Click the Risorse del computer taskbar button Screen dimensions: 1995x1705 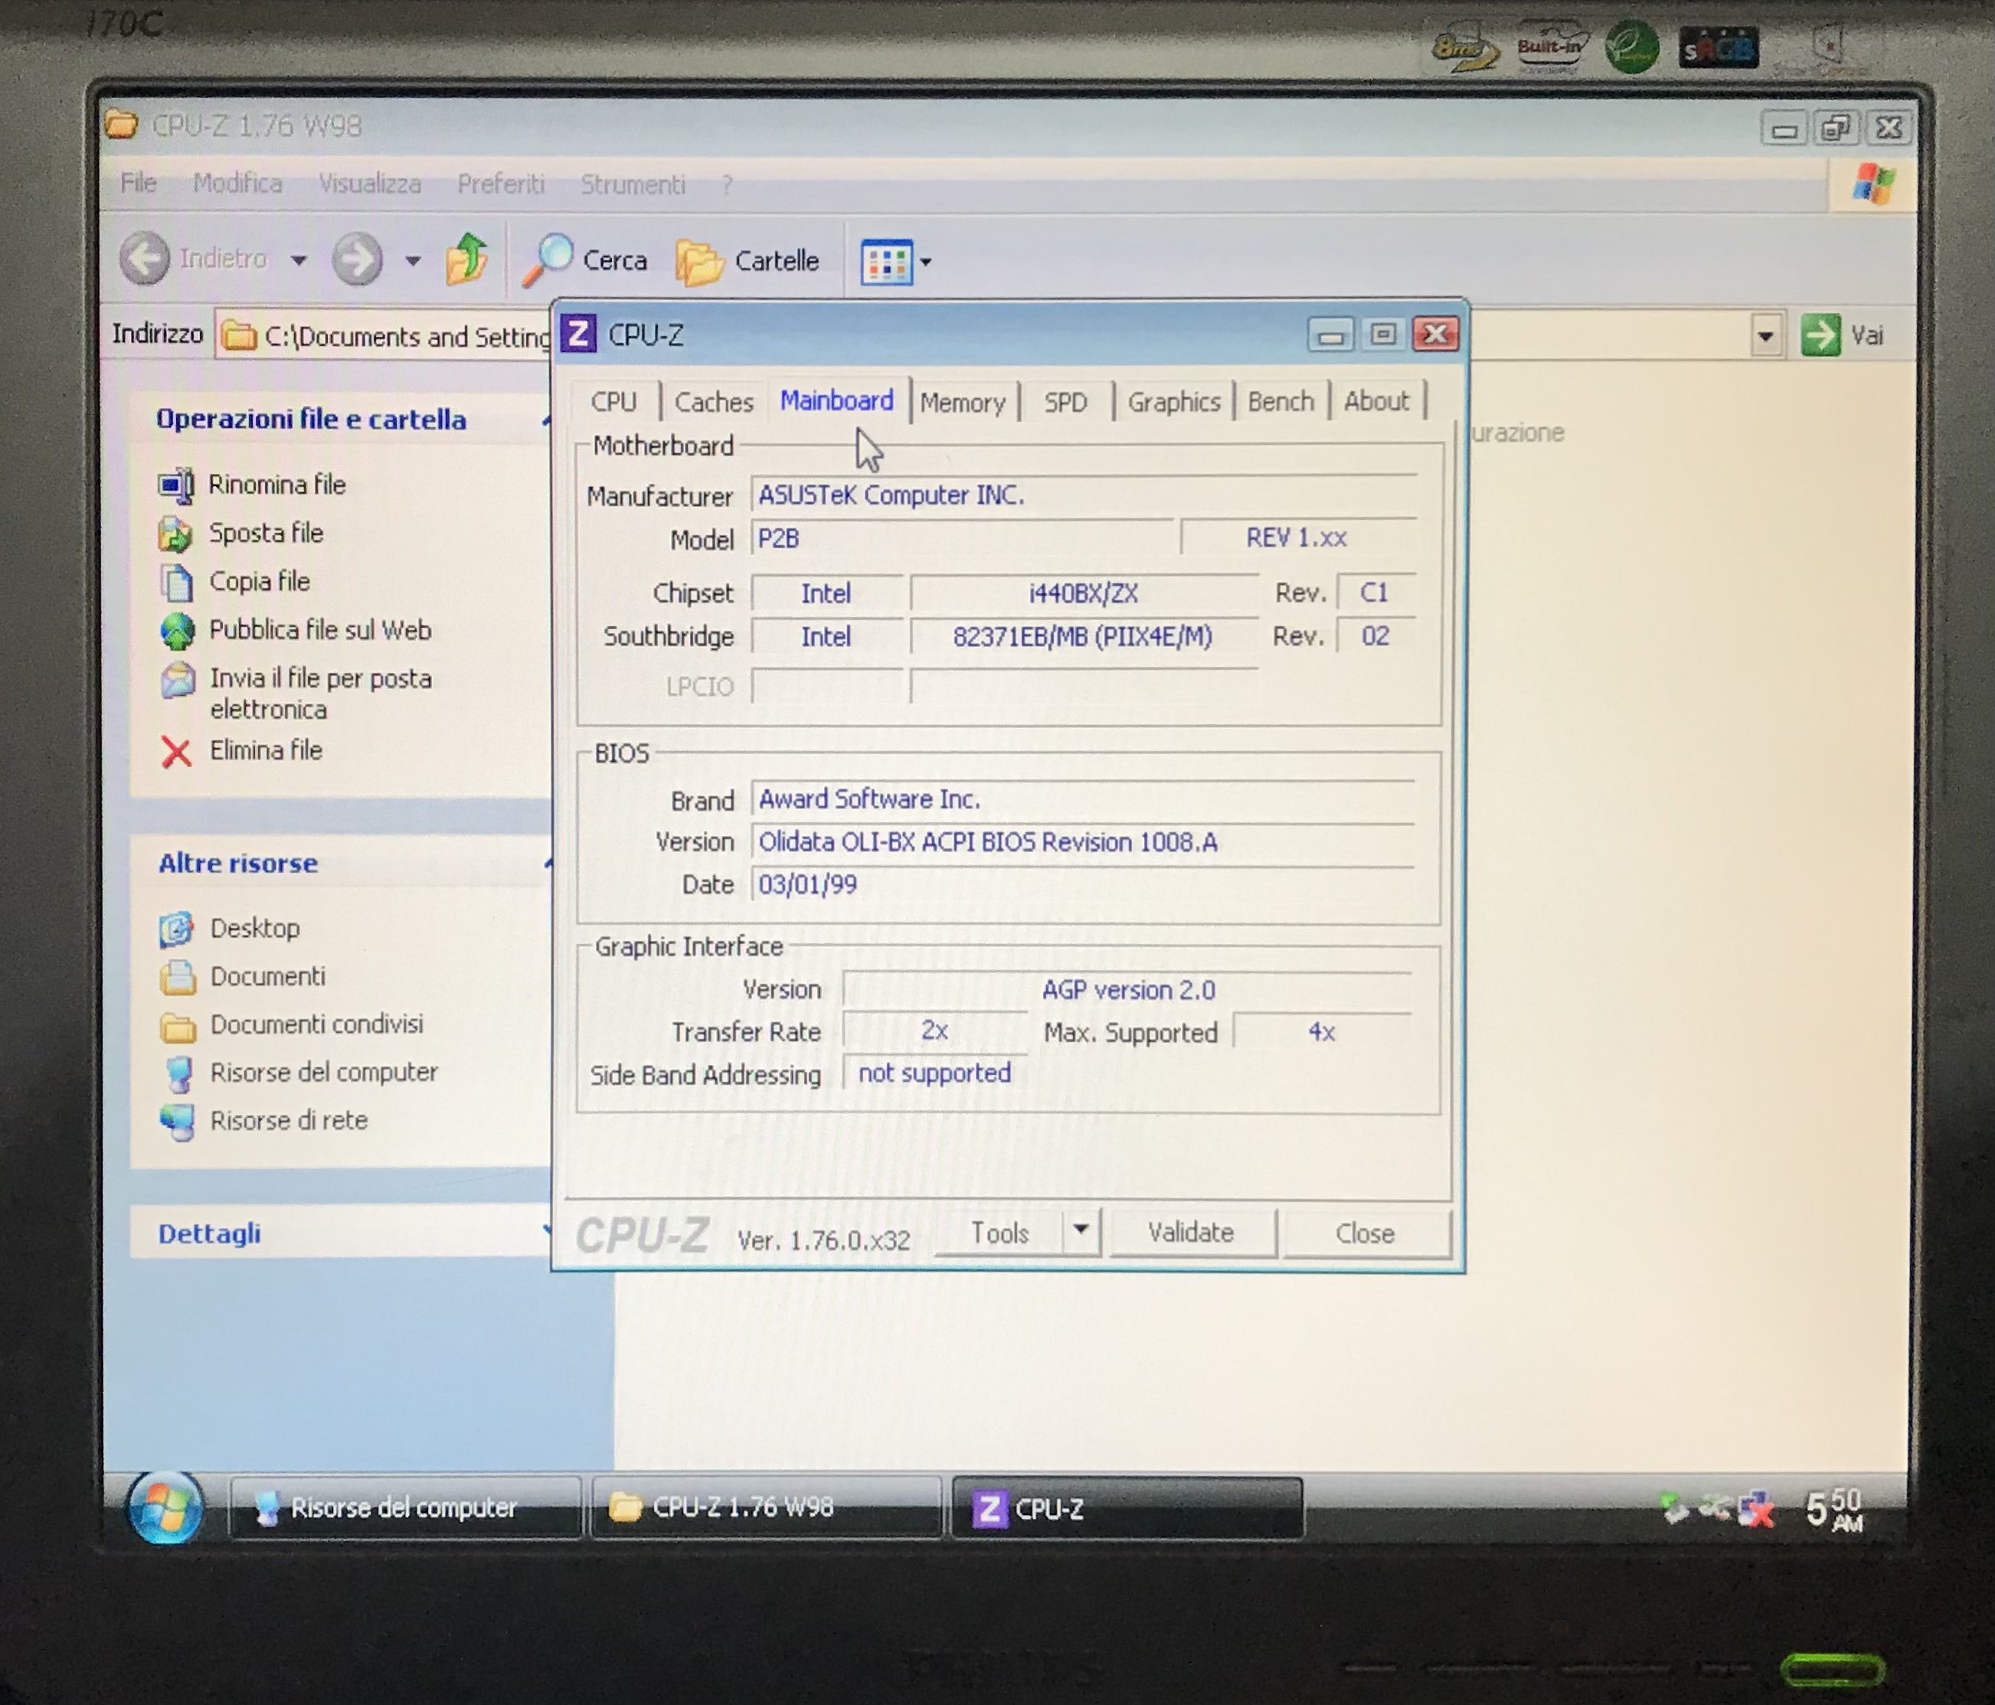[404, 1507]
